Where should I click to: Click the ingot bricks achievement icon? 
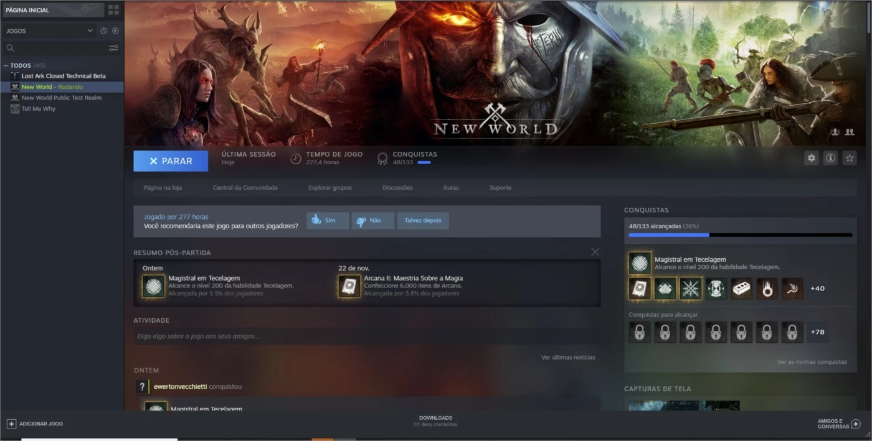(741, 289)
